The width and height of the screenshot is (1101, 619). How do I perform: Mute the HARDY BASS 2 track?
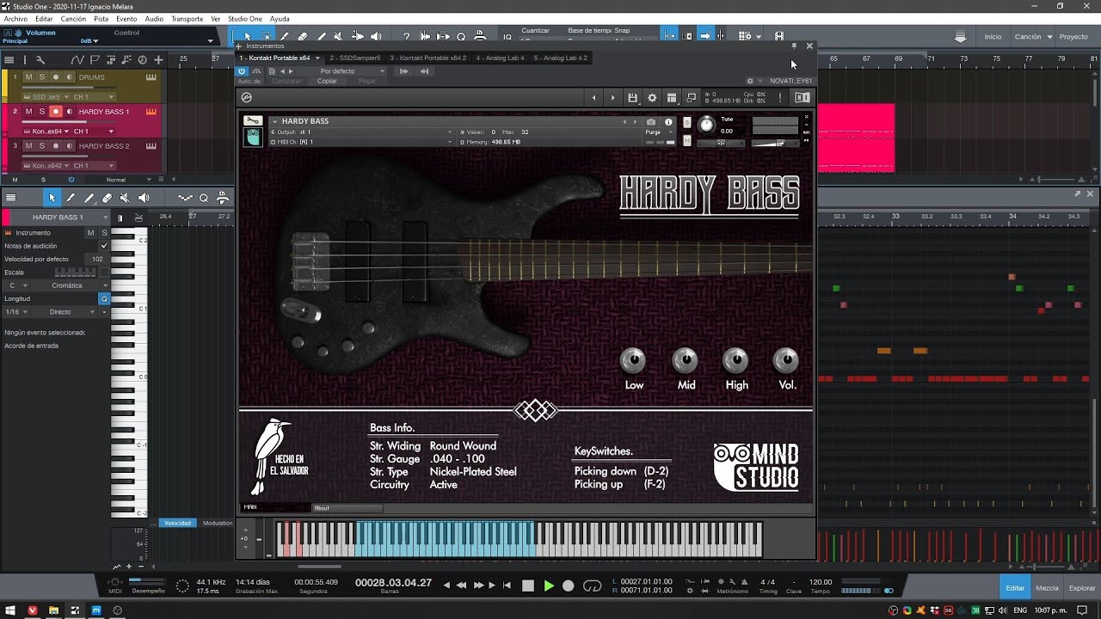(x=28, y=146)
